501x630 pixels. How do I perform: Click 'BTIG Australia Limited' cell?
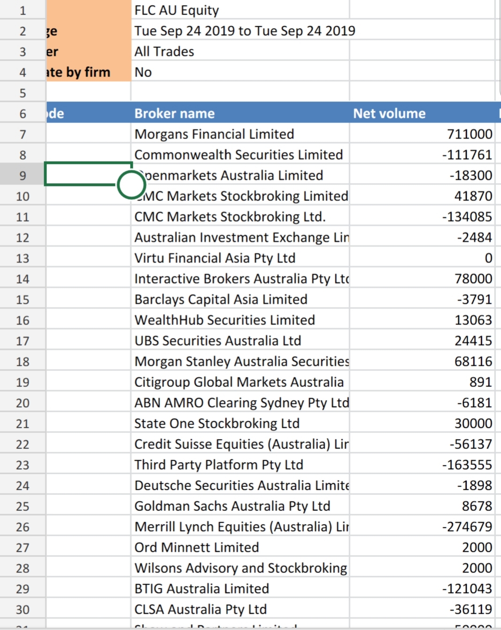240,589
